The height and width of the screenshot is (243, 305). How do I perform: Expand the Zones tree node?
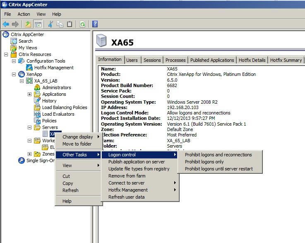click(29, 154)
